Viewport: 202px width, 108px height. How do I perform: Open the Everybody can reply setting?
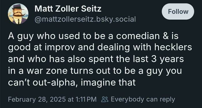point(143,99)
